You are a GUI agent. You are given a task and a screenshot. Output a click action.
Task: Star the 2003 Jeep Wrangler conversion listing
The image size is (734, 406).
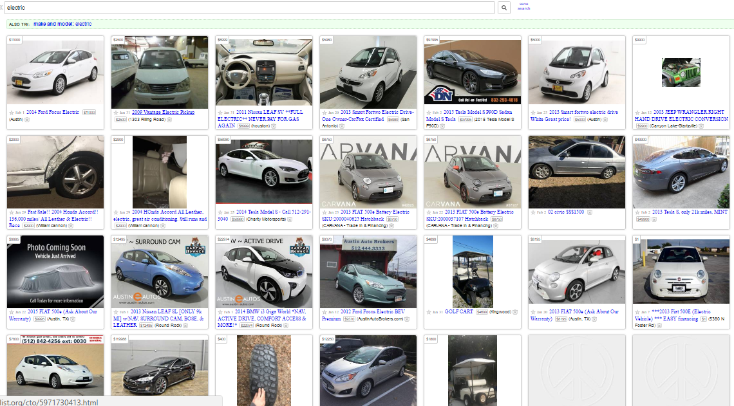pos(637,113)
